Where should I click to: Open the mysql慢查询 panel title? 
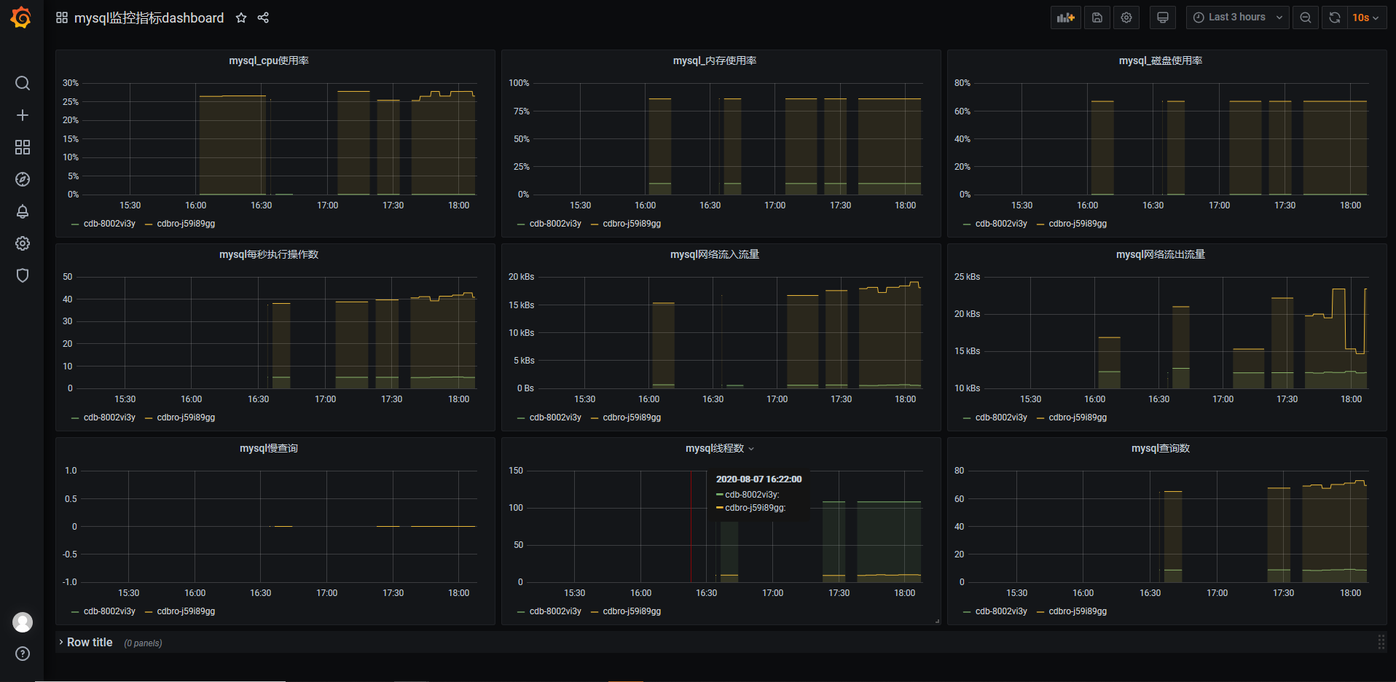click(x=269, y=448)
